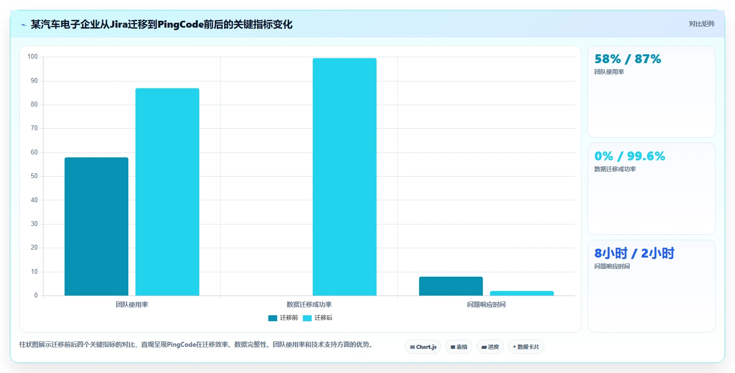Select the Chart.js tag
The image size is (735, 373).
tap(423, 347)
